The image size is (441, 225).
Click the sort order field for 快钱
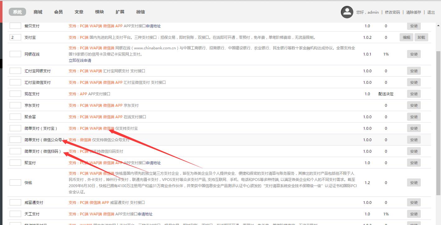point(15,182)
